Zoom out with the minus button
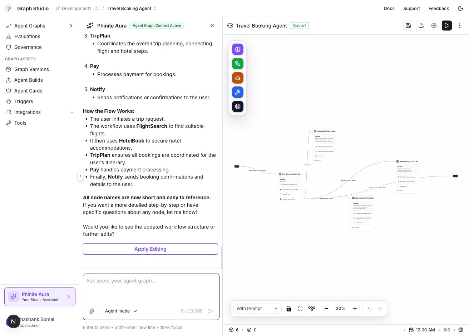Image resolution: width=469 pixels, height=335 pixels. tap(326, 309)
